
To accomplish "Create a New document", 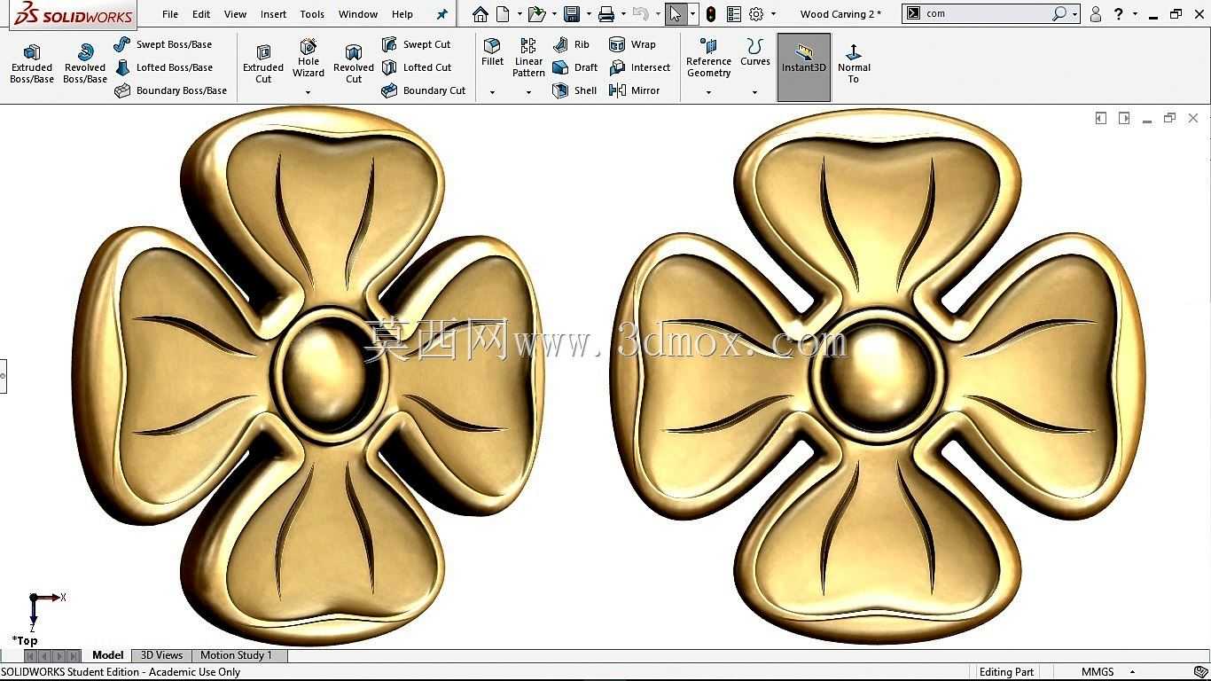I will pos(503,14).
